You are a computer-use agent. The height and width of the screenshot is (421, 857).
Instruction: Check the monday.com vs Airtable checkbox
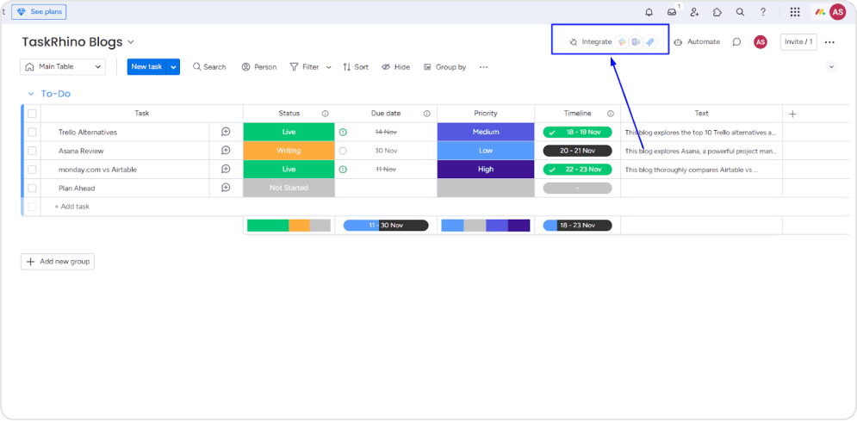[32, 170]
